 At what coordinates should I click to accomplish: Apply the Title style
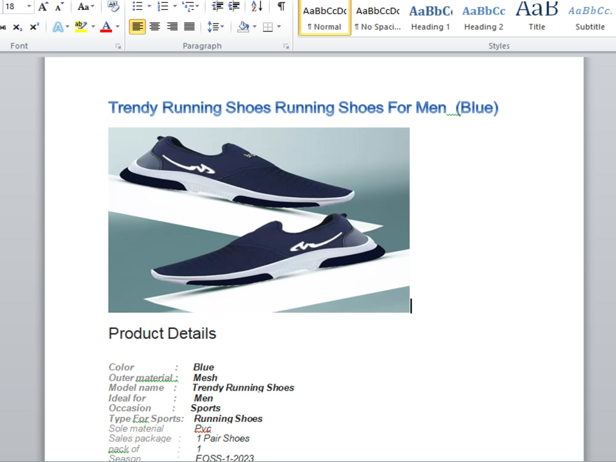pos(537,18)
